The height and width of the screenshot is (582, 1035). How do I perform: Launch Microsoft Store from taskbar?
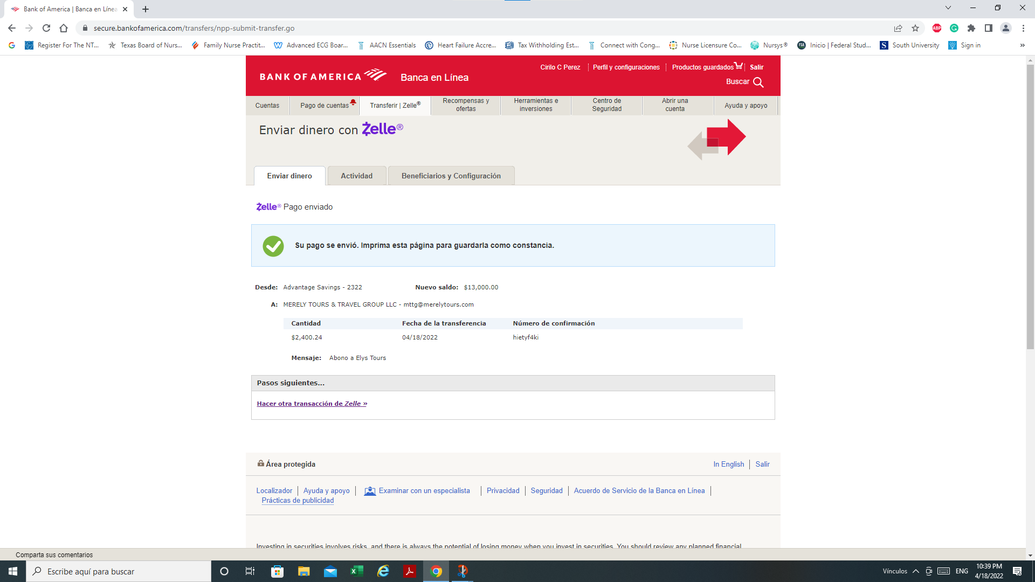tap(277, 571)
